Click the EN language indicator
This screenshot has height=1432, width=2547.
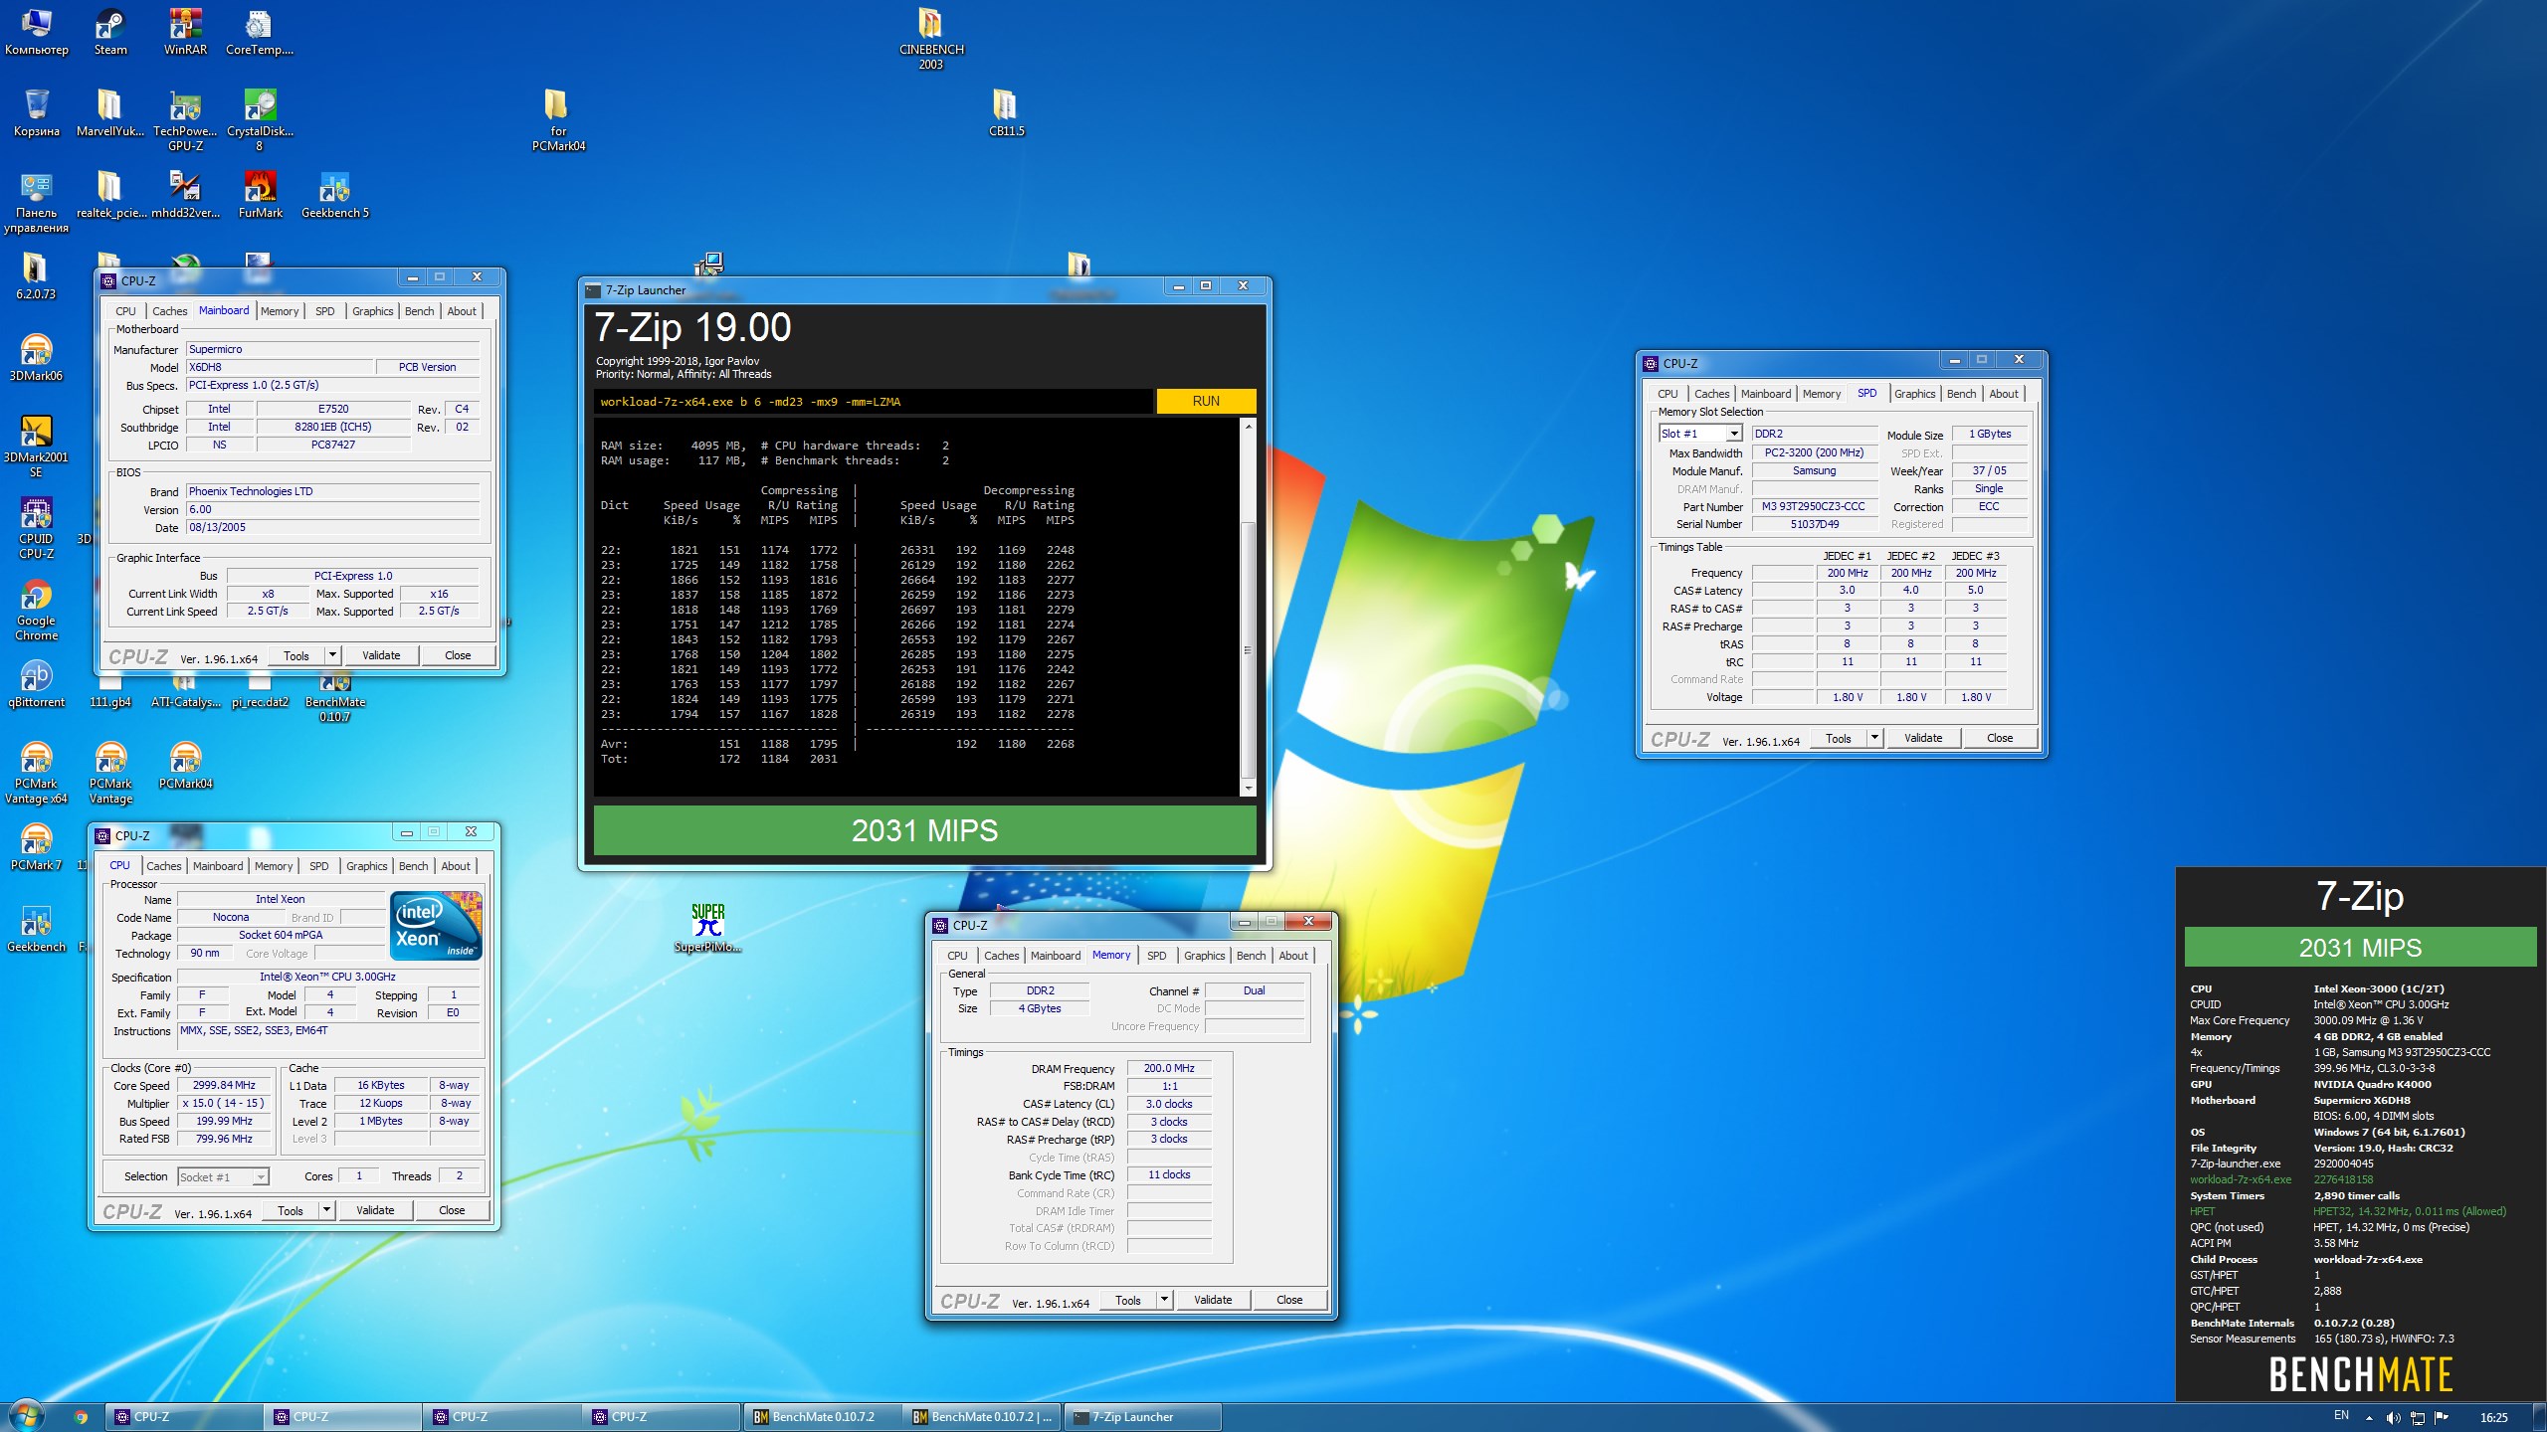[x=2341, y=1416]
